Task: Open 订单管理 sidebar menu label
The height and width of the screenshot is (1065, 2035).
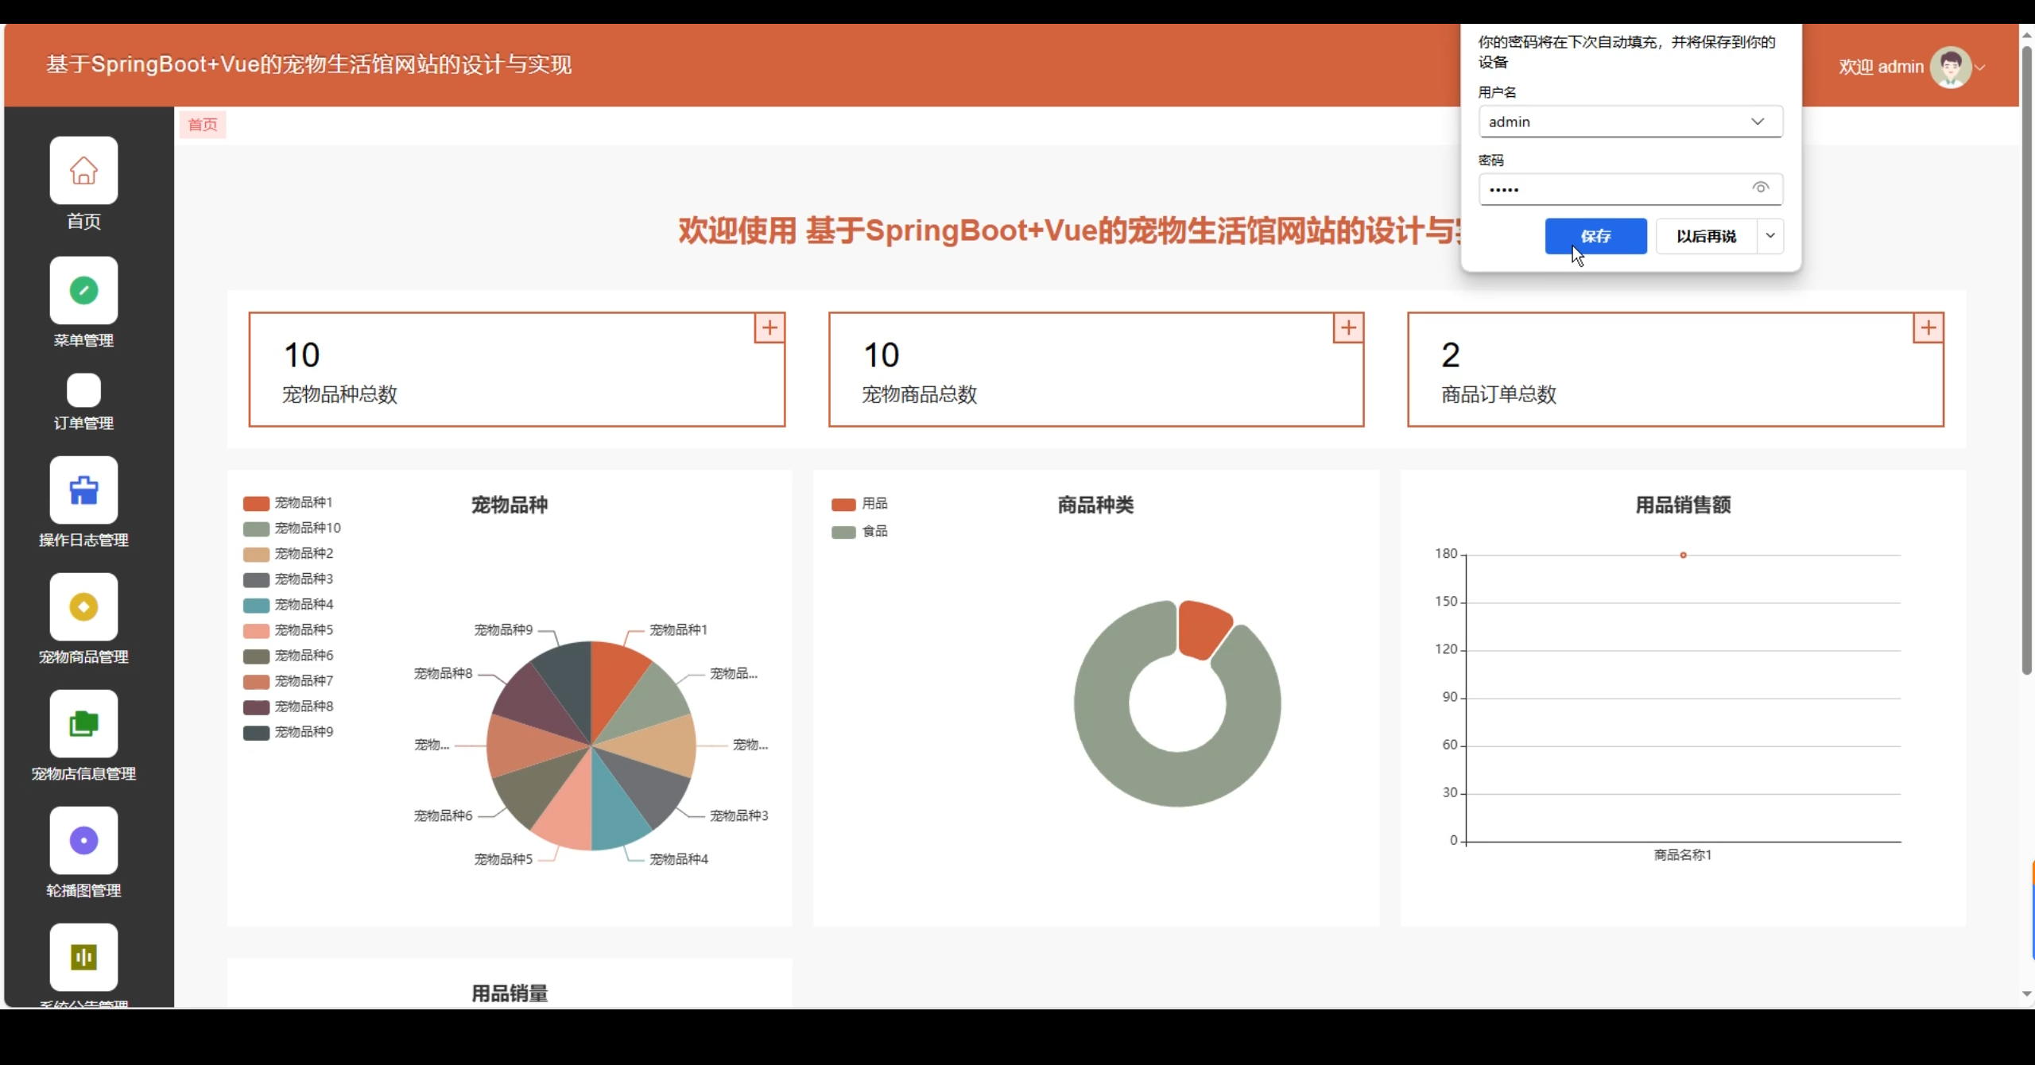Action: 83,424
